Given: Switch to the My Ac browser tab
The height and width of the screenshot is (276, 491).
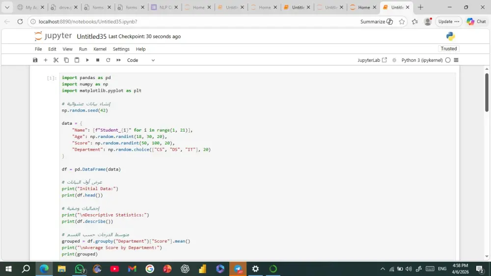Looking at the screenshot, I should point(31,7).
